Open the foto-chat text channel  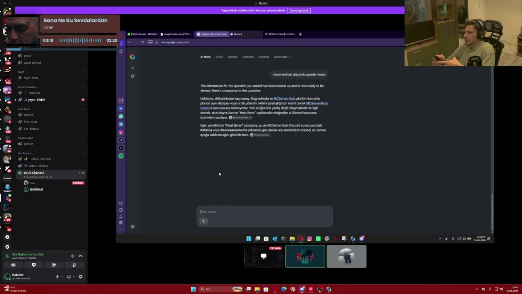pyautogui.click(x=51, y=122)
